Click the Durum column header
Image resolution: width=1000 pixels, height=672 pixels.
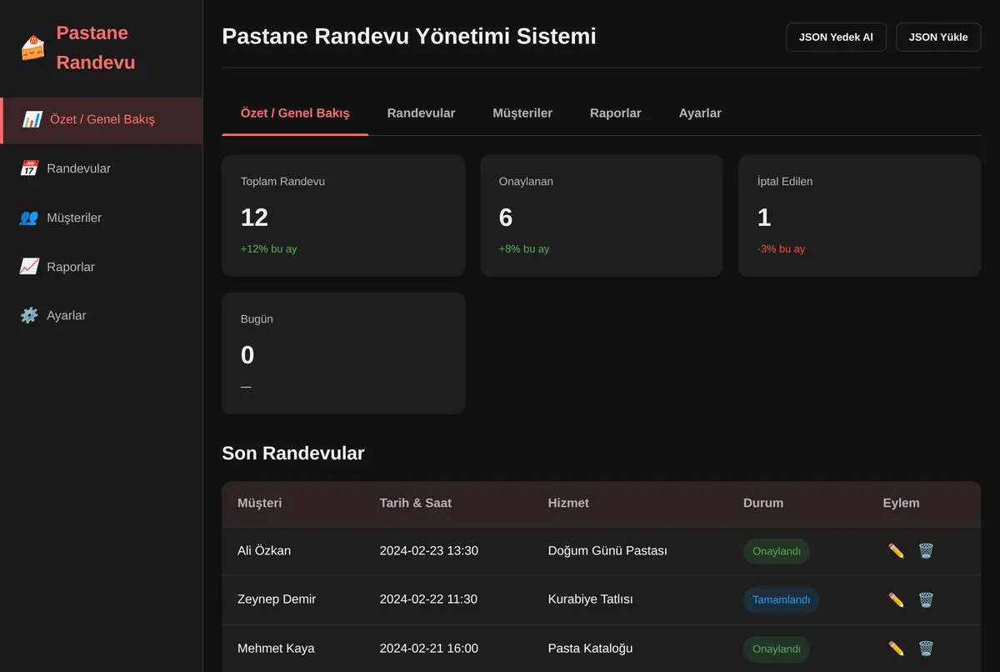click(763, 503)
